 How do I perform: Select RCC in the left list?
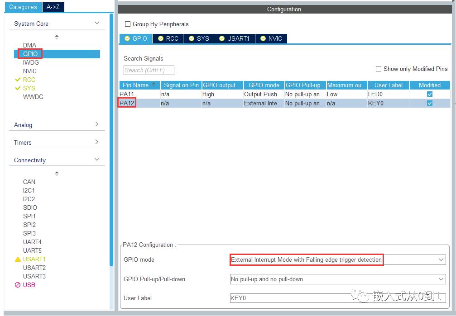pyautogui.click(x=29, y=80)
